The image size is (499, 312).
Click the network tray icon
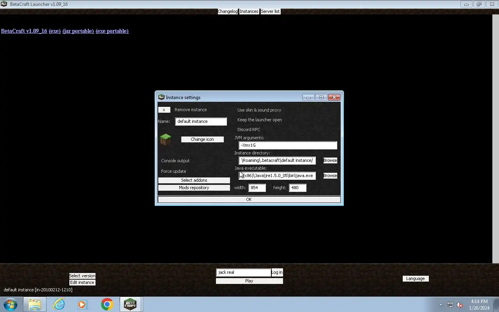pos(450,305)
